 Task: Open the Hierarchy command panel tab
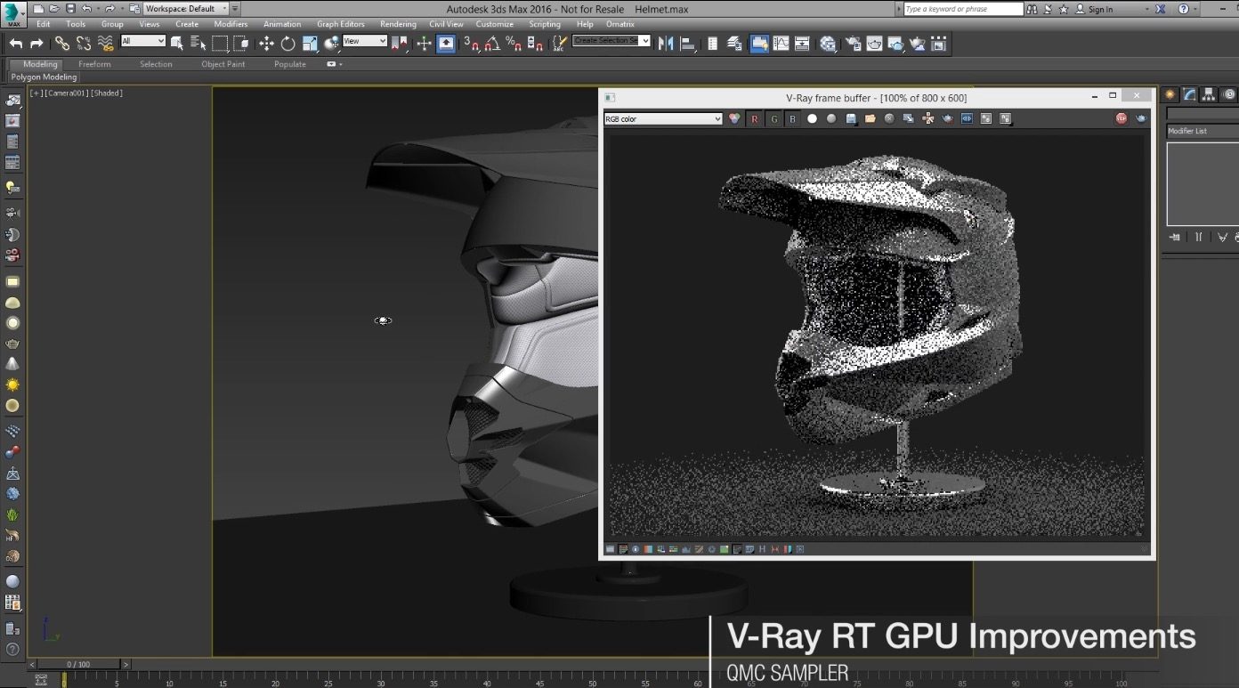1210,94
